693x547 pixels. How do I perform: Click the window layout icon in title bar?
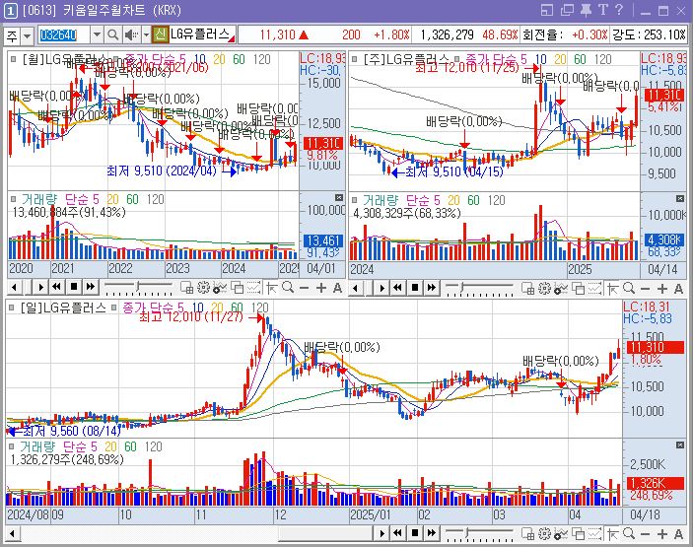tap(547, 10)
